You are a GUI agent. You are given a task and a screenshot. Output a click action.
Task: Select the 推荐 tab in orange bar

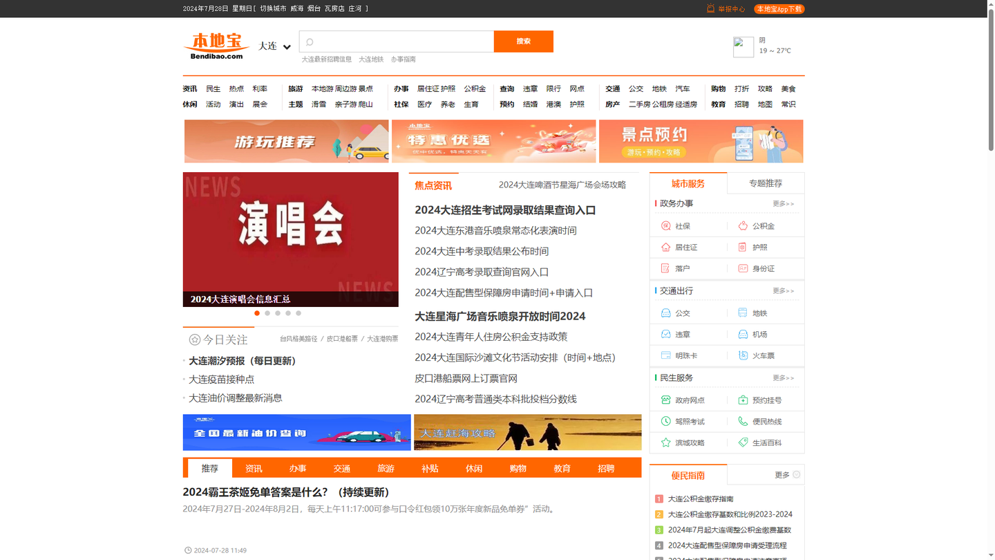[x=210, y=468]
